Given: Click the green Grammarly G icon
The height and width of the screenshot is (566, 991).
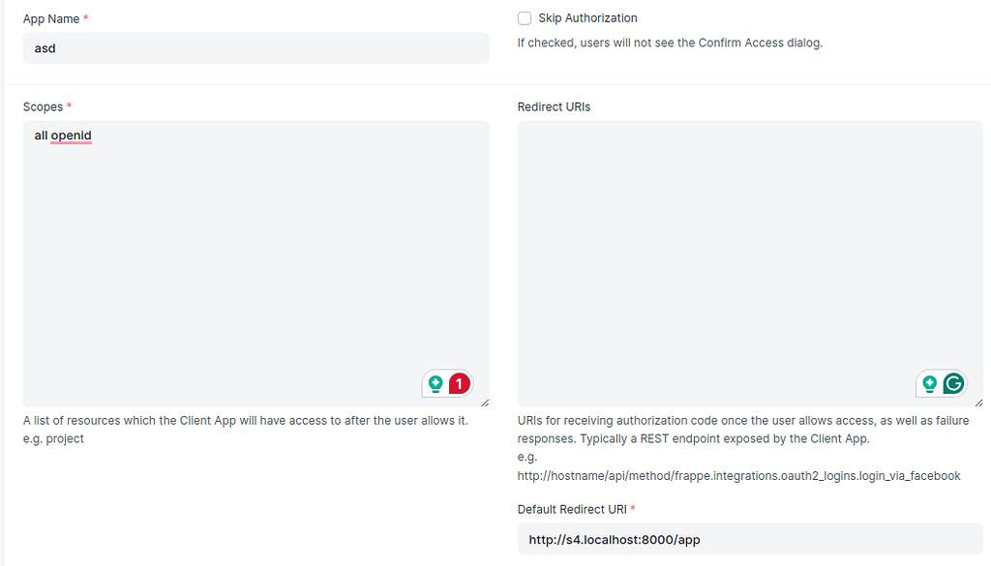Looking at the screenshot, I should [x=953, y=383].
